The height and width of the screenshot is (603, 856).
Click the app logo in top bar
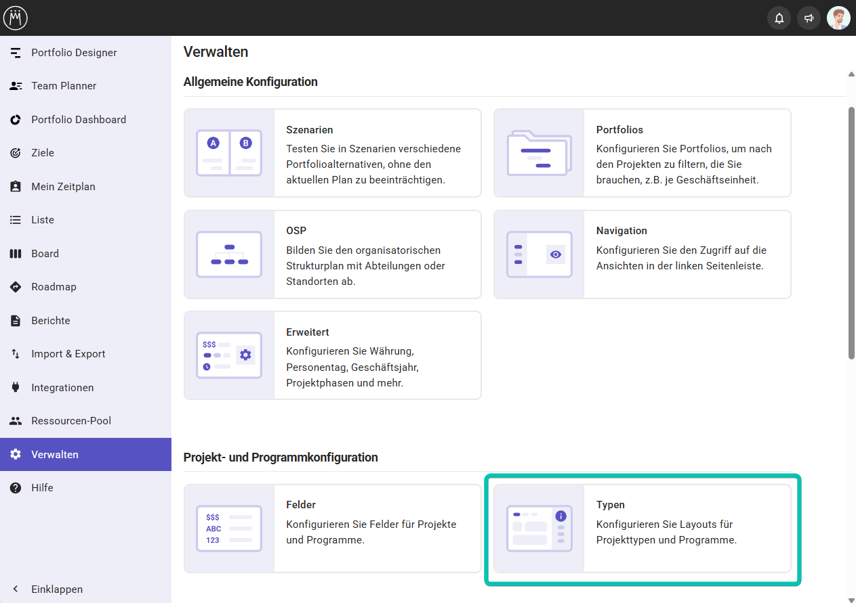15,18
